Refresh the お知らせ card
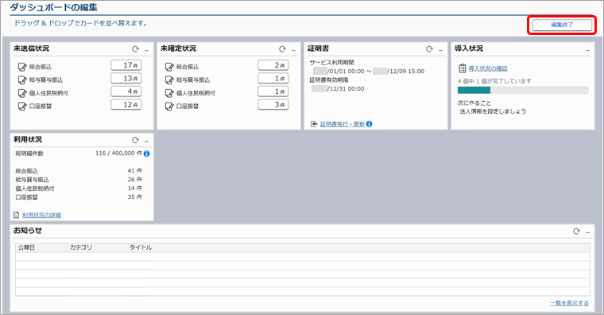604x315 pixels. tap(576, 231)
